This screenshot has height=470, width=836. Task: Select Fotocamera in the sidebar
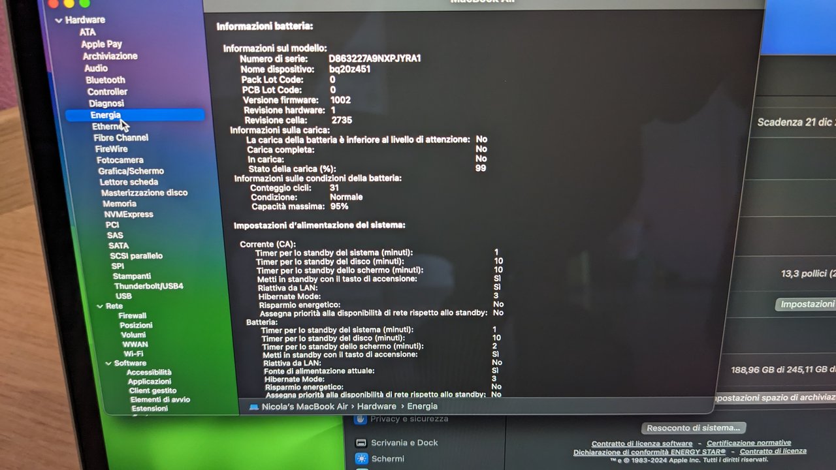pos(120,160)
